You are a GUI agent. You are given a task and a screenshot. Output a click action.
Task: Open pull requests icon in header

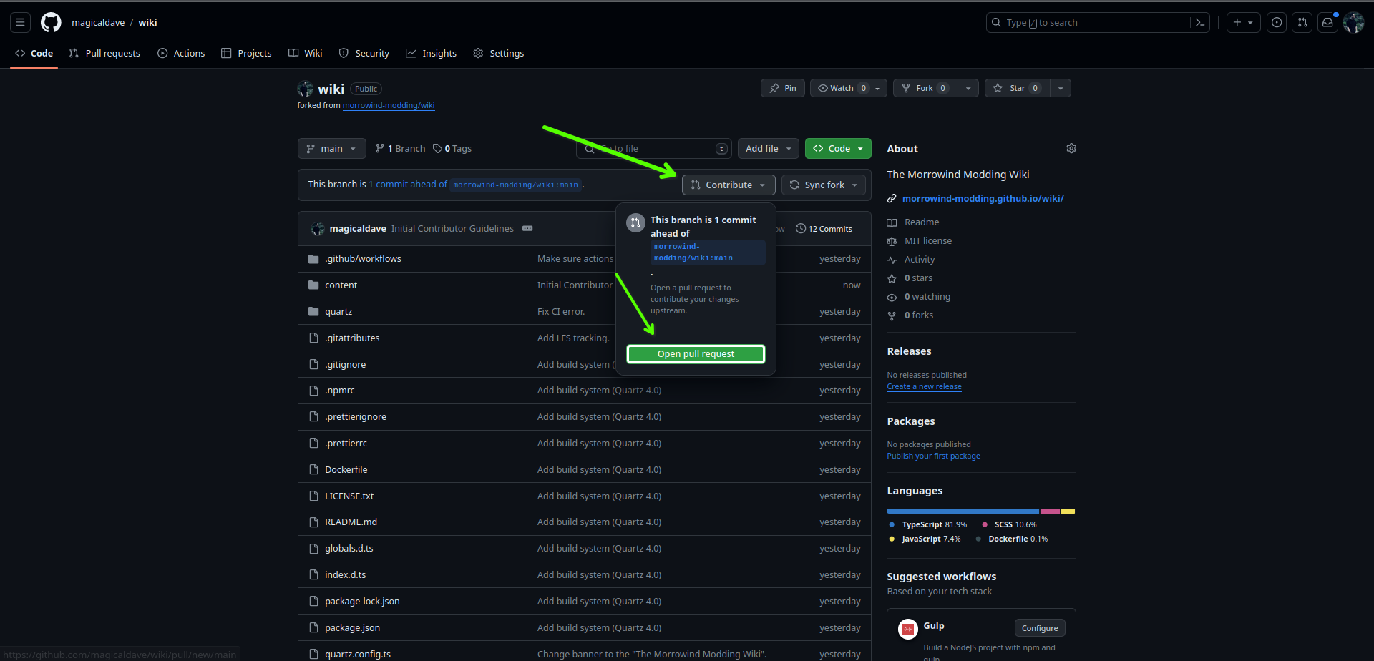(1302, 23)
